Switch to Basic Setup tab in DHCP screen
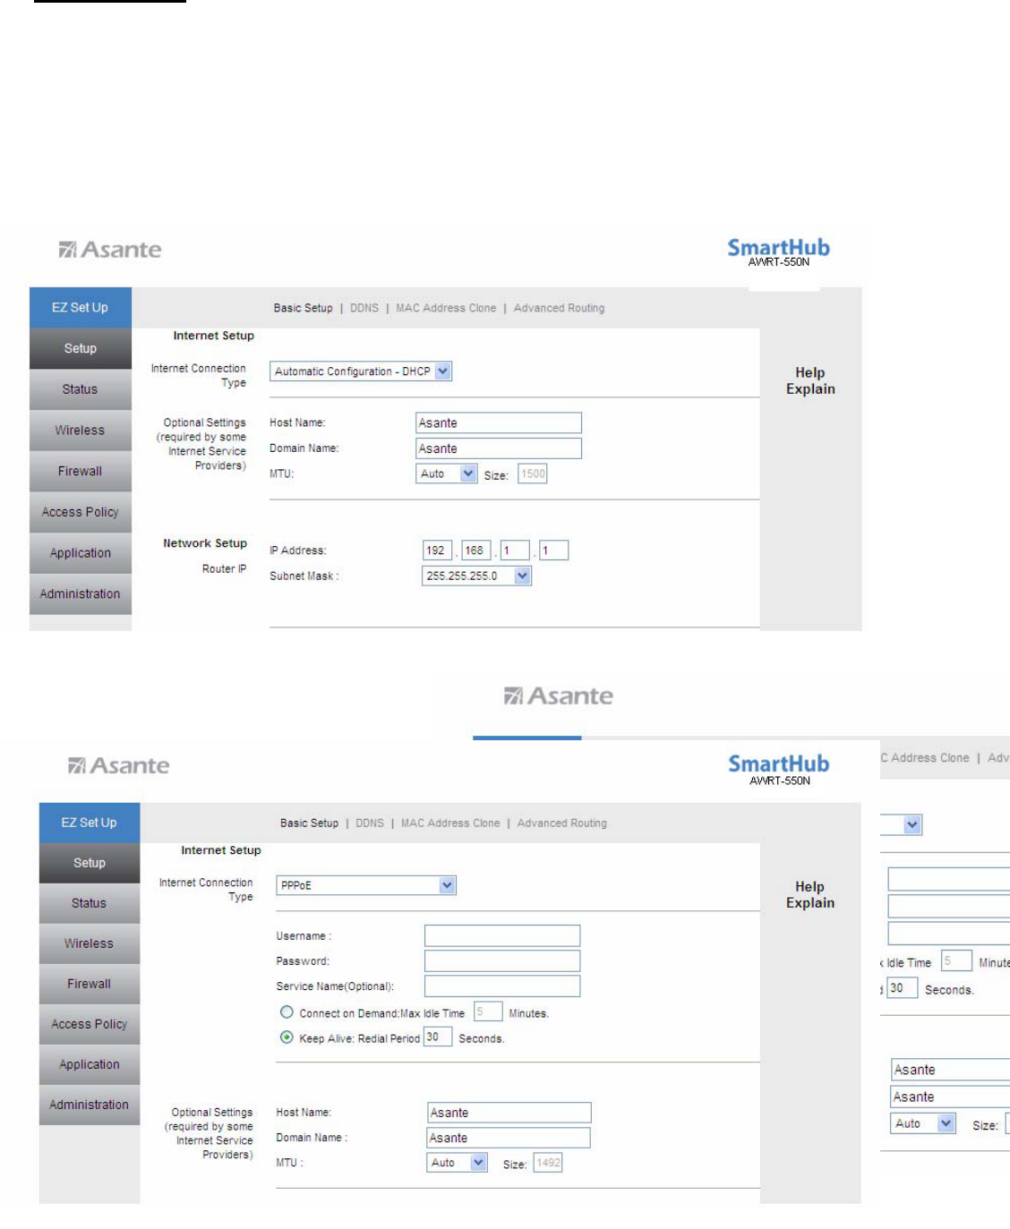1010x1229 pixels. point(303,308)
